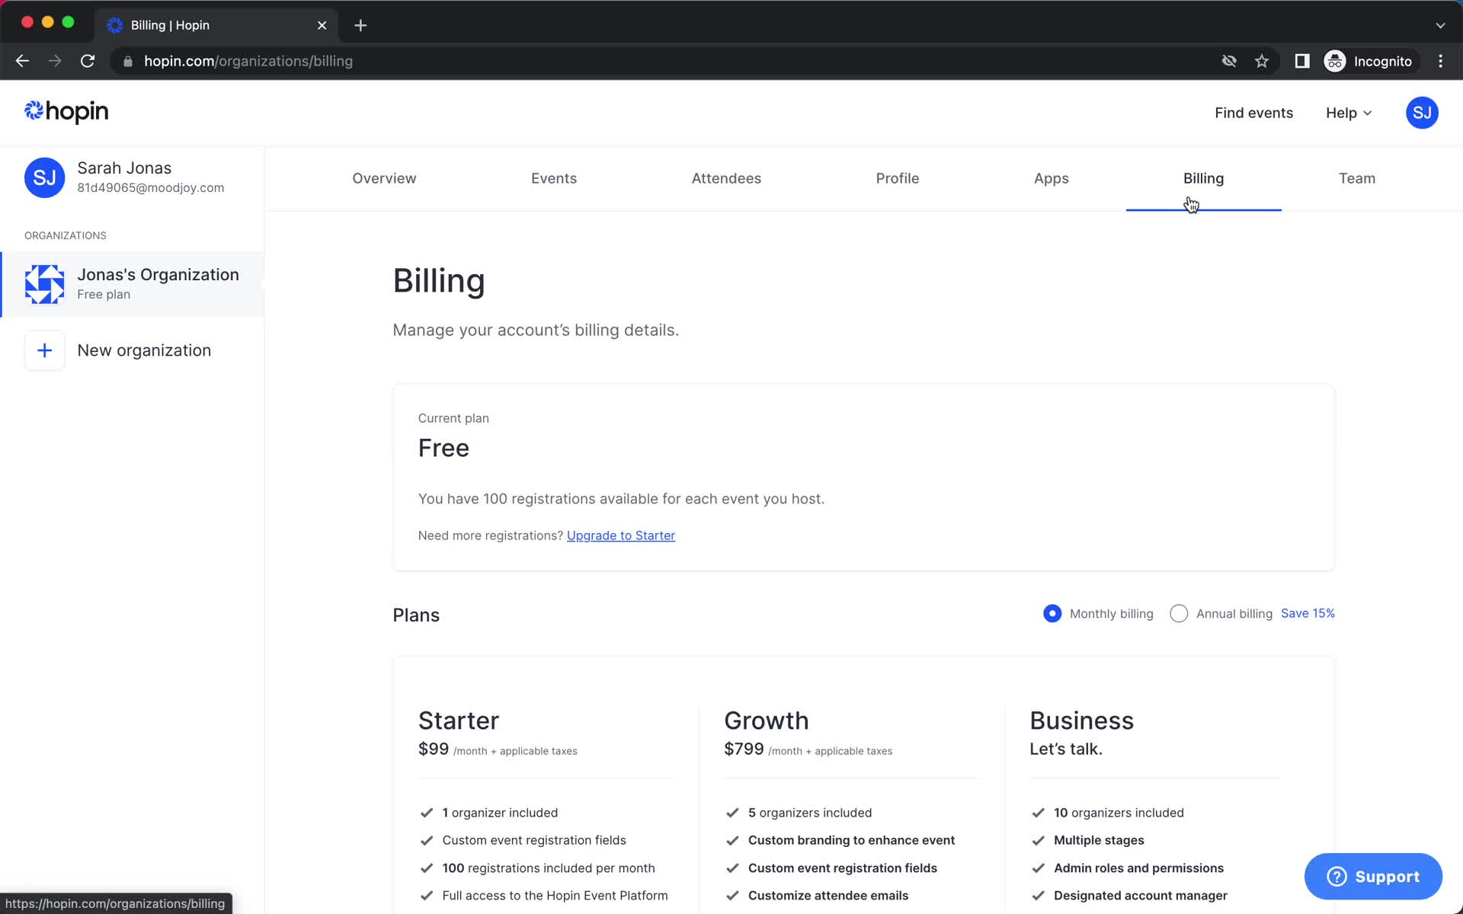Switch to the Attendees tab
The image size is (1463, 914).
click(x=726, y=178)
